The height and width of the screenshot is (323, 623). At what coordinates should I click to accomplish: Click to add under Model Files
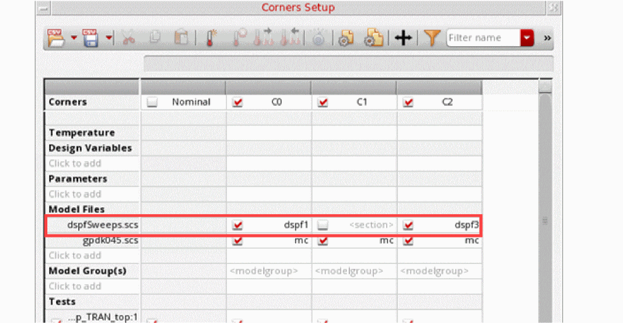[x=75, y=255]
